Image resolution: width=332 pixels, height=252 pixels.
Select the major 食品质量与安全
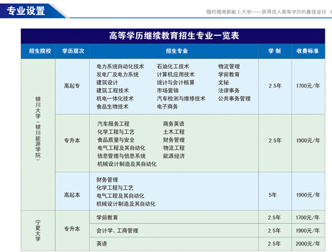[x=116, y=140]
